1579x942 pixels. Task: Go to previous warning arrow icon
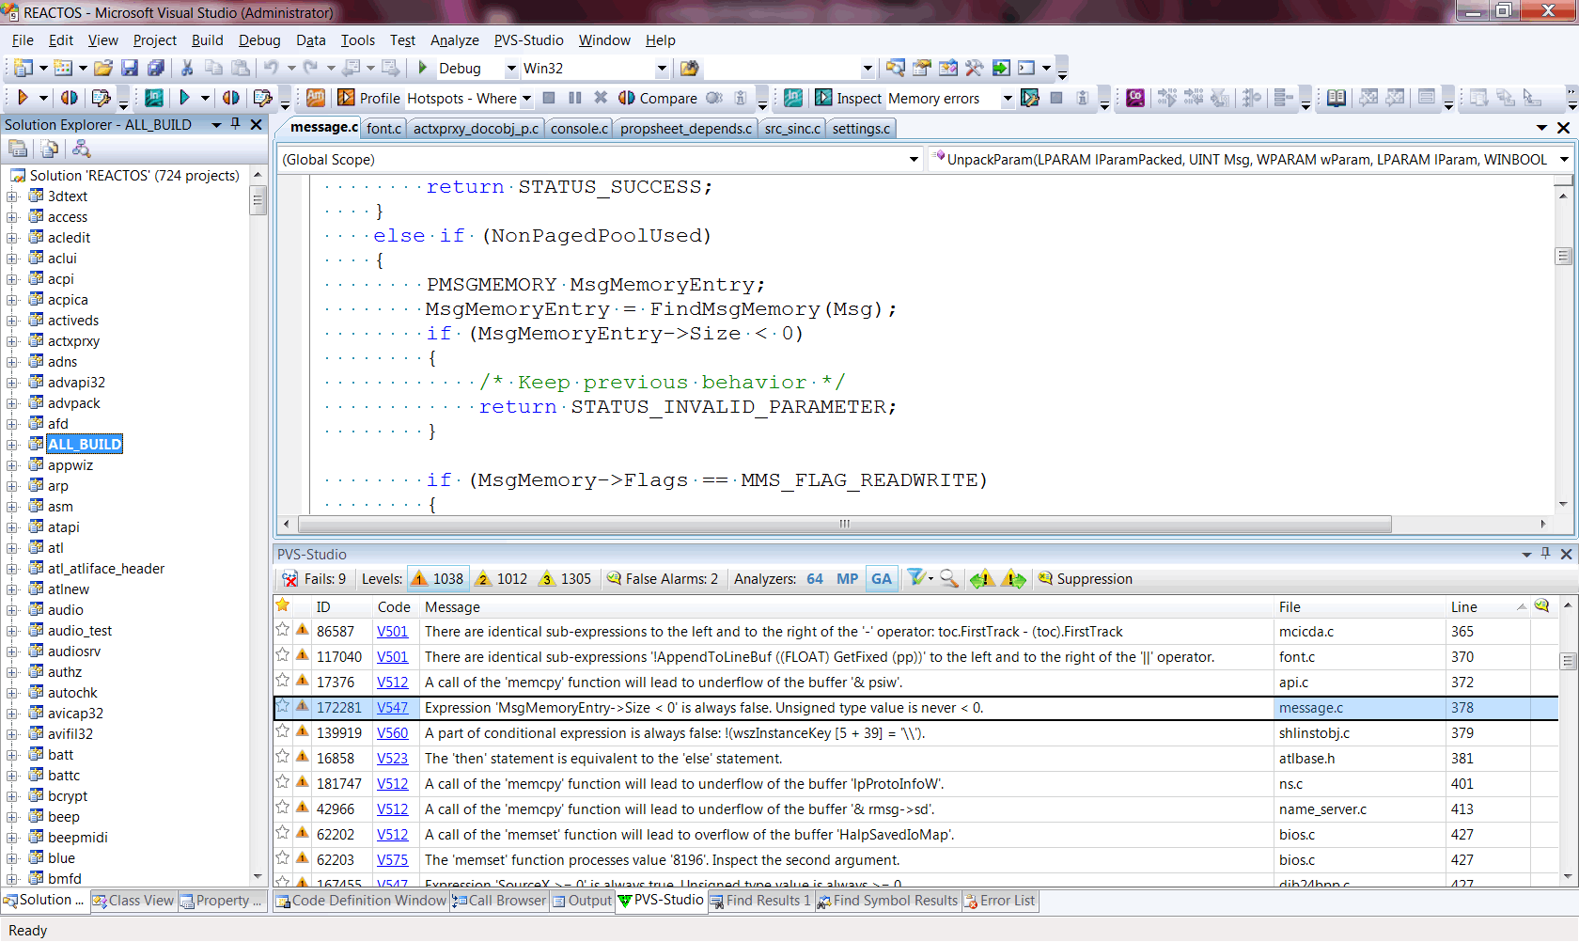pyautogui.click(x=982, y=579)
